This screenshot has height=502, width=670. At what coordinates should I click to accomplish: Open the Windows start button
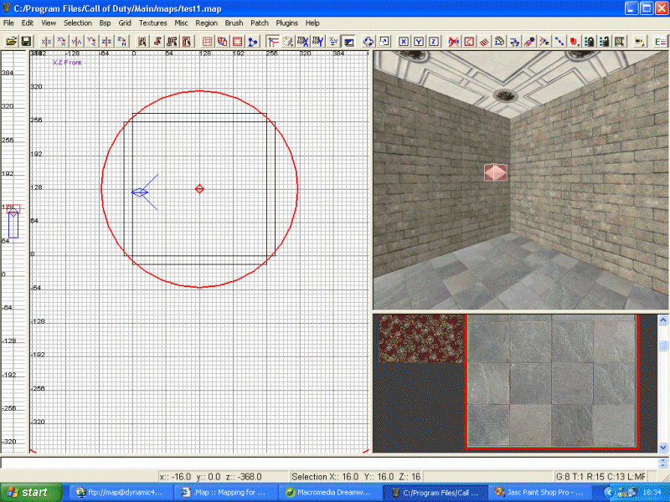pos(31,492)
